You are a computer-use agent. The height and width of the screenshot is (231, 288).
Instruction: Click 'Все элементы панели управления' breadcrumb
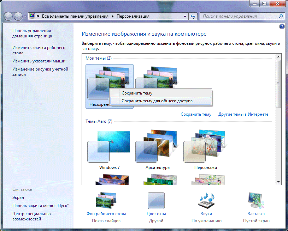75,16
